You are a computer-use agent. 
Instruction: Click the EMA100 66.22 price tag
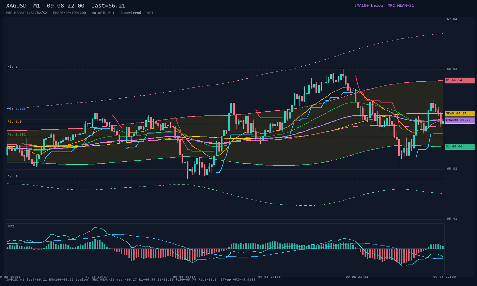[x=460, y=120]
